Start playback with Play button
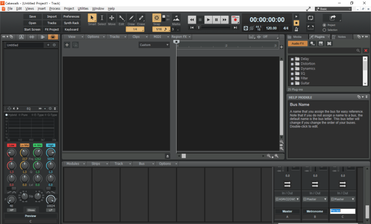Screen dimensions: 371x224 pos(208,20)
